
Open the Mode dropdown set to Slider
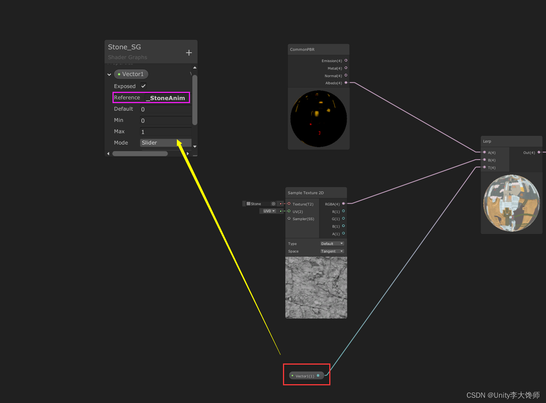(166, 143)
